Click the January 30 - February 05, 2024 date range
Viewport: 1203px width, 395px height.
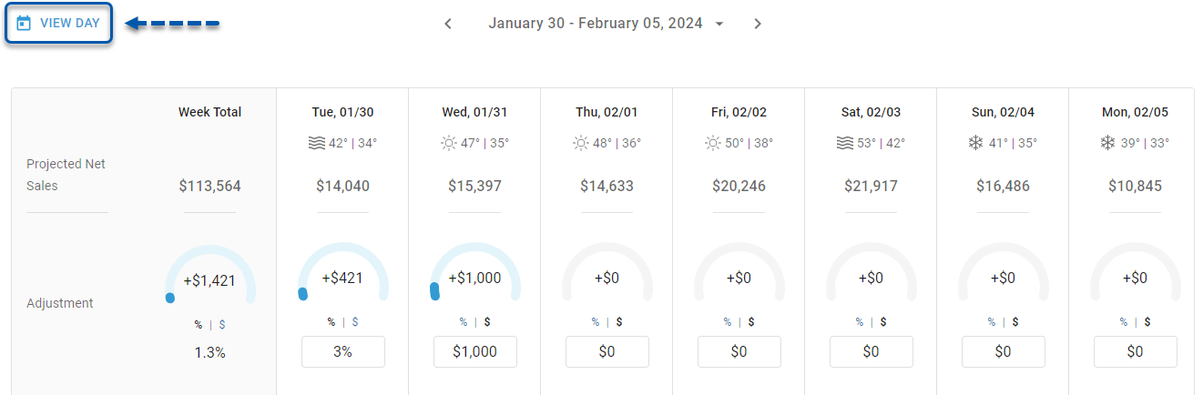pos(595,24)
